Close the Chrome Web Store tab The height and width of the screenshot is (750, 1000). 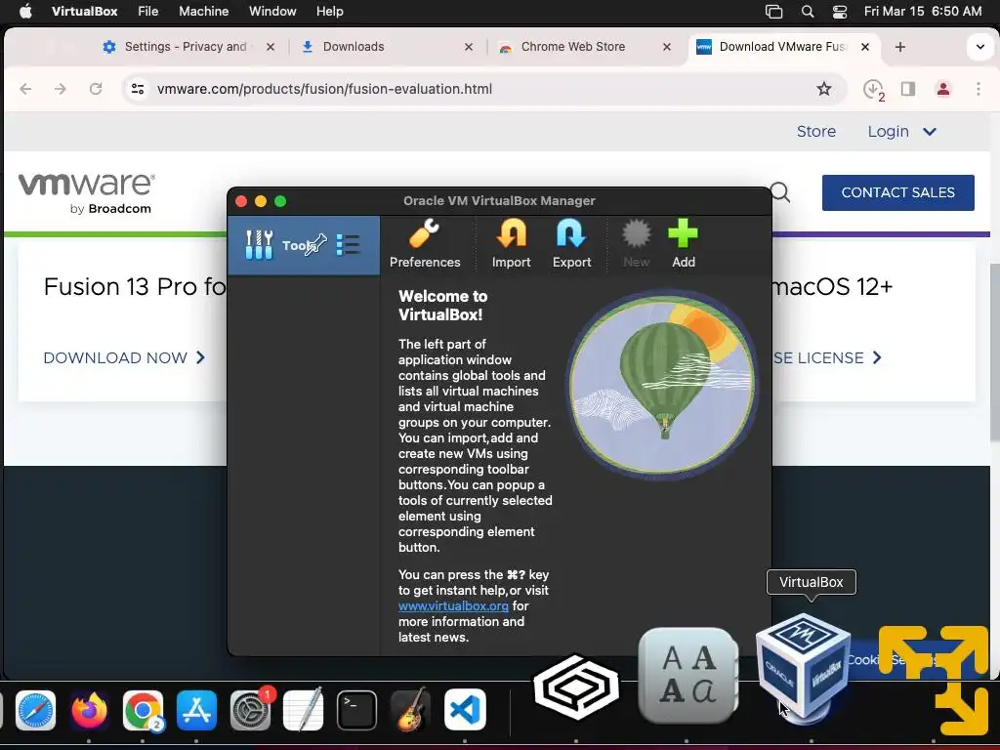click(x=666, y=47)
